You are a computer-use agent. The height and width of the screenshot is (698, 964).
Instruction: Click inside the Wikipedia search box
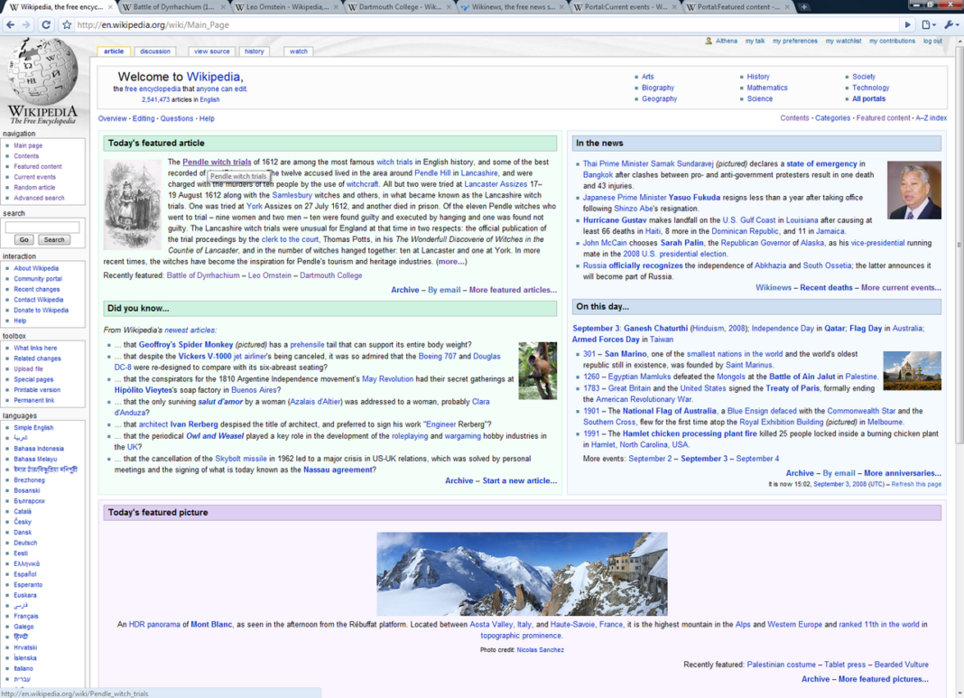pyautogui.click(x=42, y=227)
